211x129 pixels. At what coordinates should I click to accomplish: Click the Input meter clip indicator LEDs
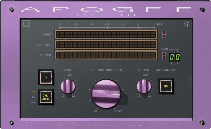tap(164, 34)
